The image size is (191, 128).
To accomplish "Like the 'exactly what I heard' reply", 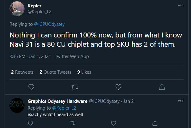I will click(113, 123).
